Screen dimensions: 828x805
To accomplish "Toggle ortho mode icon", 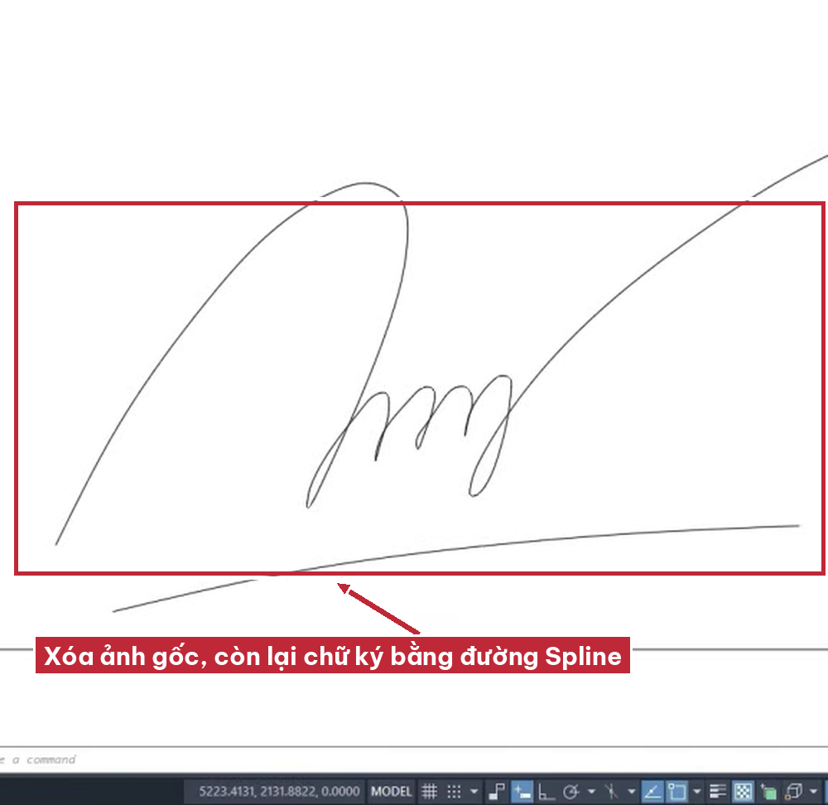I will (546, 791).
